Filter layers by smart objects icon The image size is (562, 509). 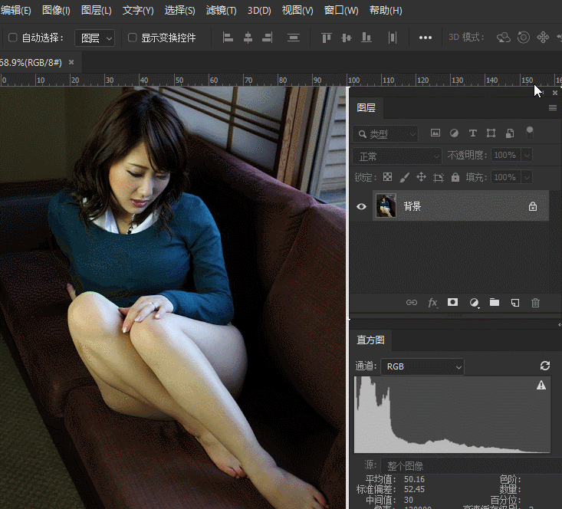(x=510, y=133)
